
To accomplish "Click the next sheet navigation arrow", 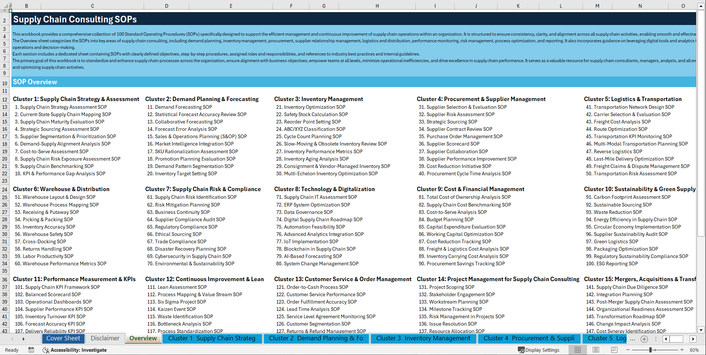I will coord(23,339).
